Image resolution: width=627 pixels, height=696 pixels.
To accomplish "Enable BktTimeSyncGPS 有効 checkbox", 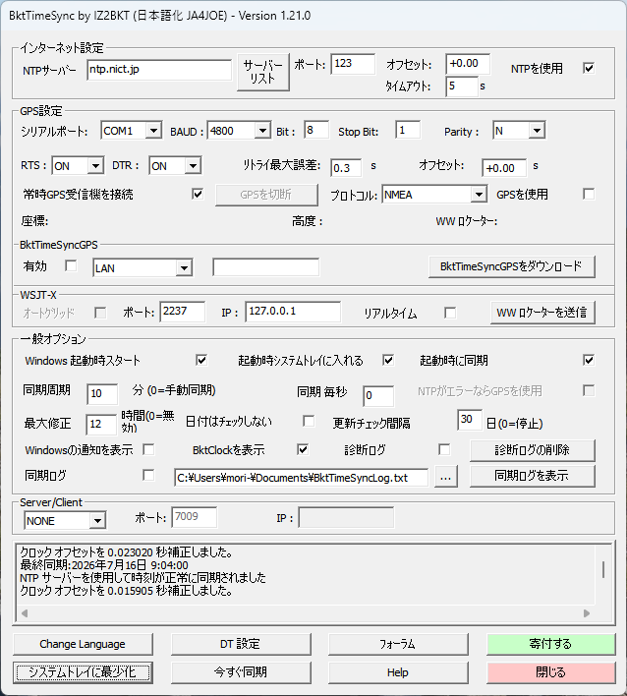I will [71, 265].
